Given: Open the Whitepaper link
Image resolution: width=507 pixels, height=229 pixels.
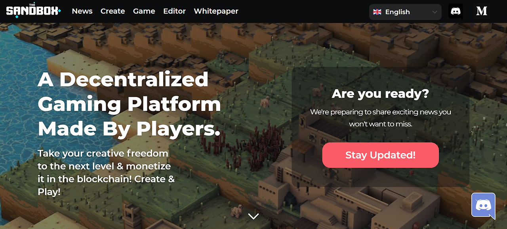Looking at the screenshot, I should (x=216, y=11).
